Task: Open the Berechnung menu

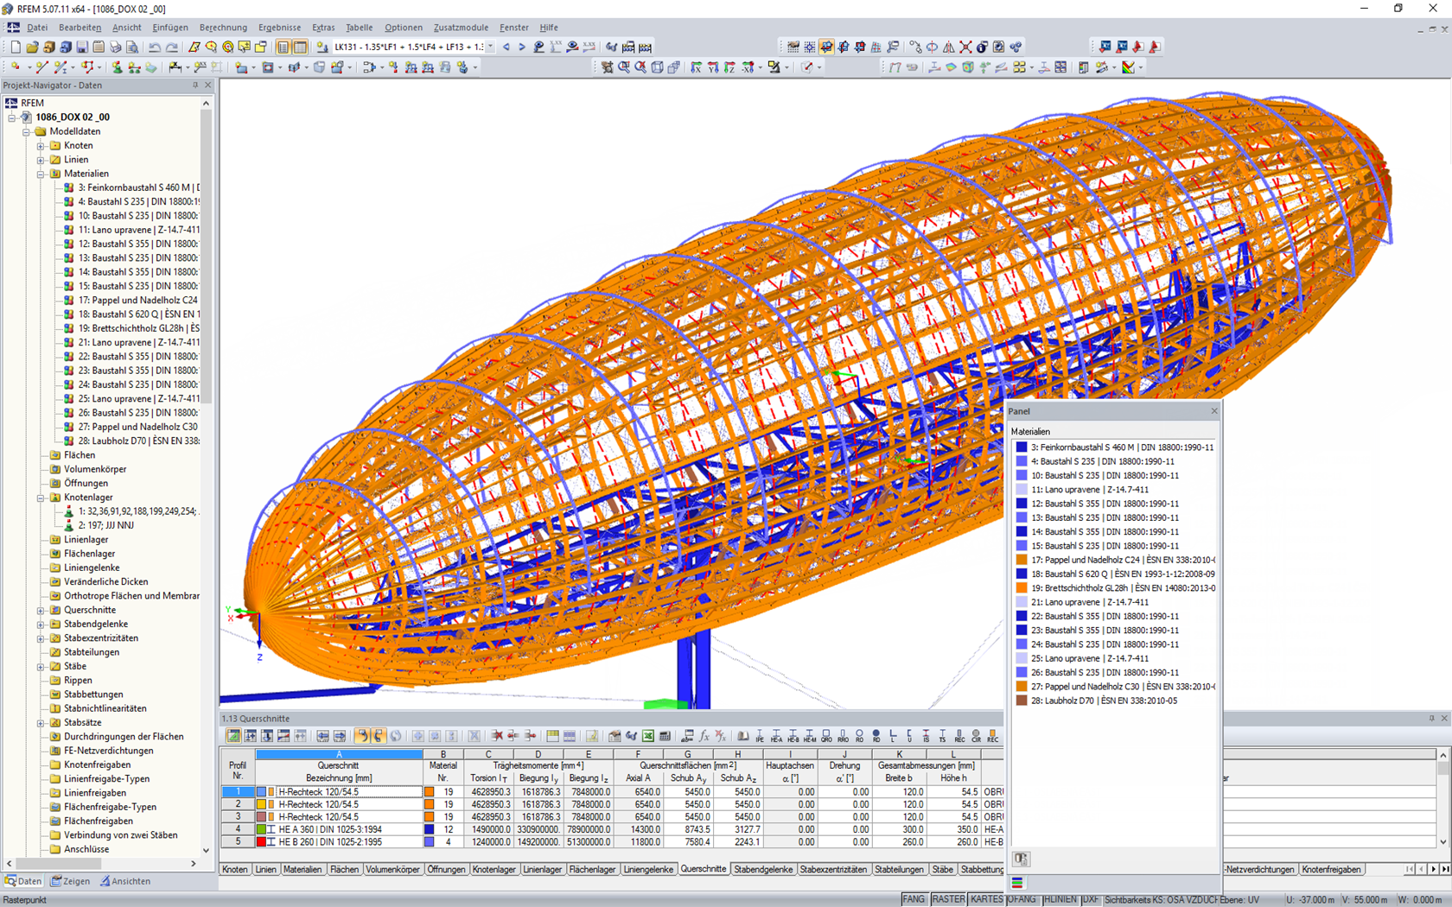Action: click(x=223, y=27)
